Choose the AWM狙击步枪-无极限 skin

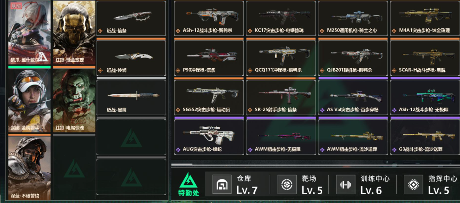(281, 137)
